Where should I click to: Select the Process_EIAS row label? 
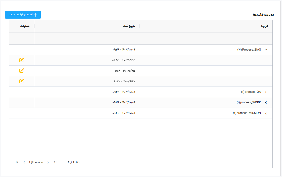pyautogui.click(x=251, y=50)
